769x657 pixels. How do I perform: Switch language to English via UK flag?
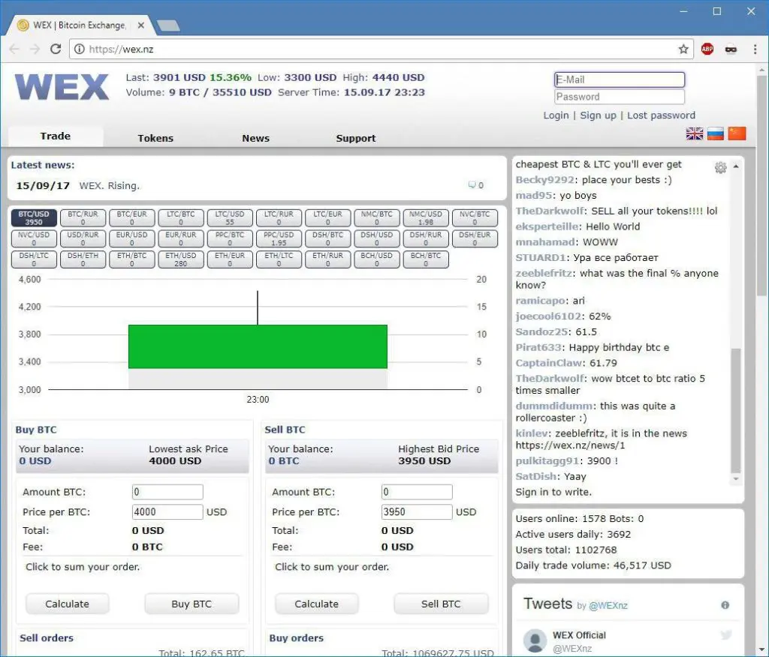(695, 133)
